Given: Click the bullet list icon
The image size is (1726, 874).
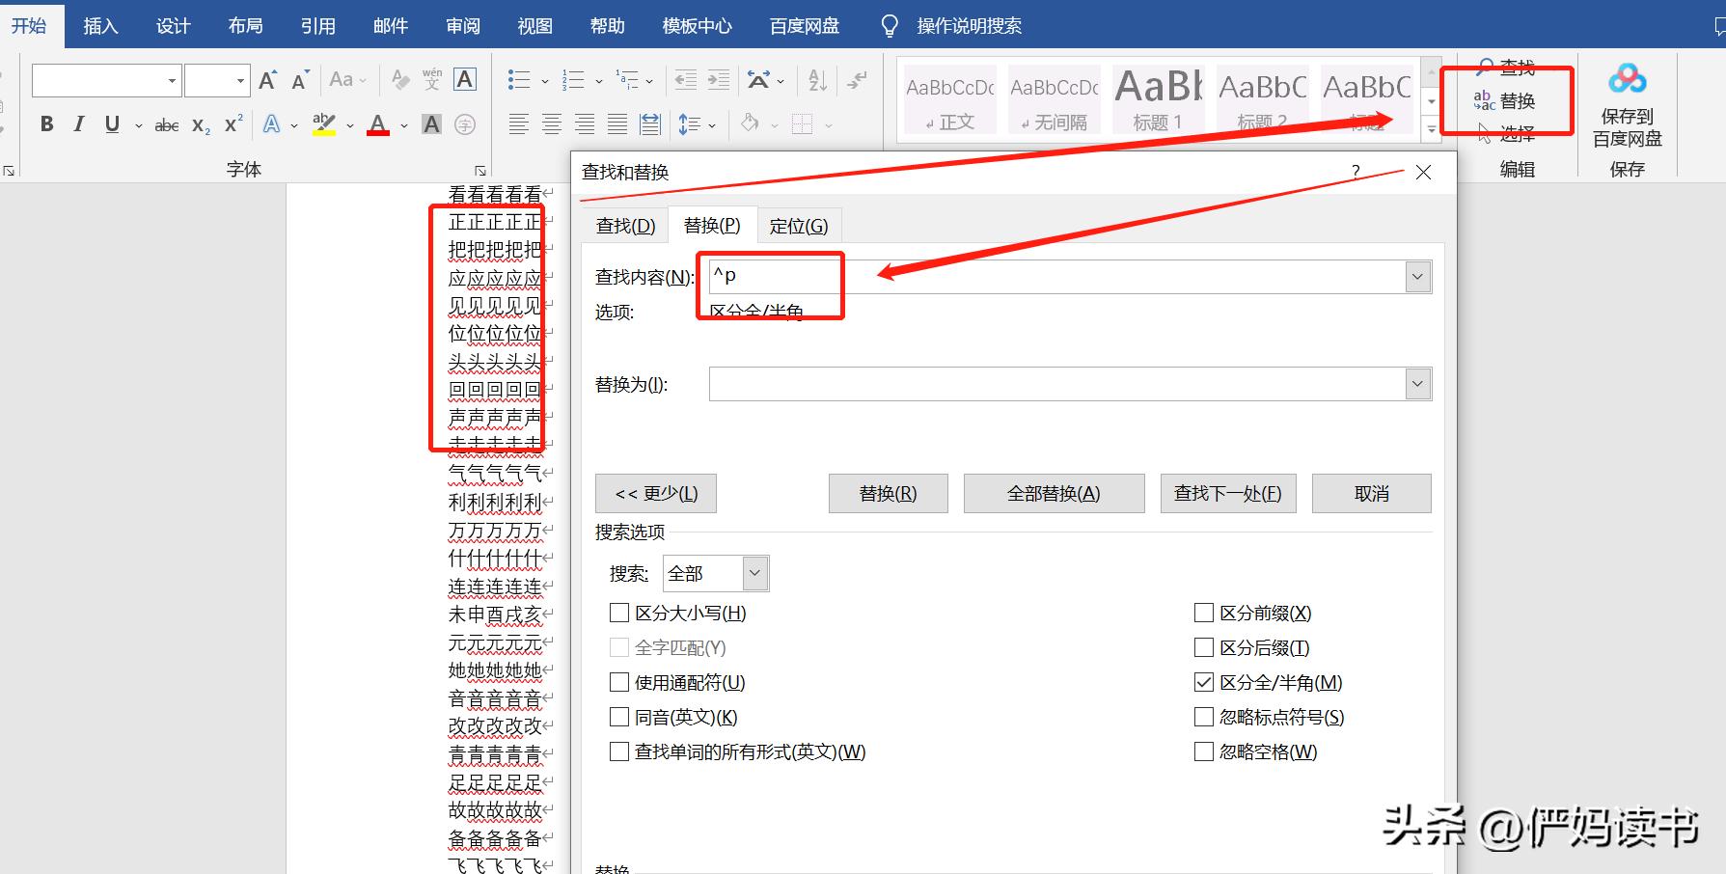Looking at the screenshot, I should [518, 79].
